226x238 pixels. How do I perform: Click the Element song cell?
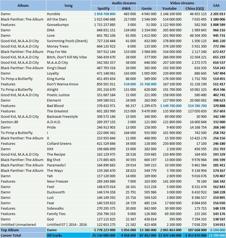[x=69, y=100]
